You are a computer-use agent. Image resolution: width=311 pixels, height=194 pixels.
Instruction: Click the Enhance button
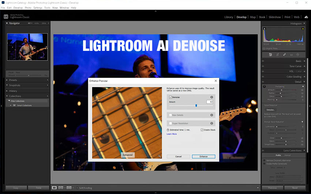coord(203,157)
